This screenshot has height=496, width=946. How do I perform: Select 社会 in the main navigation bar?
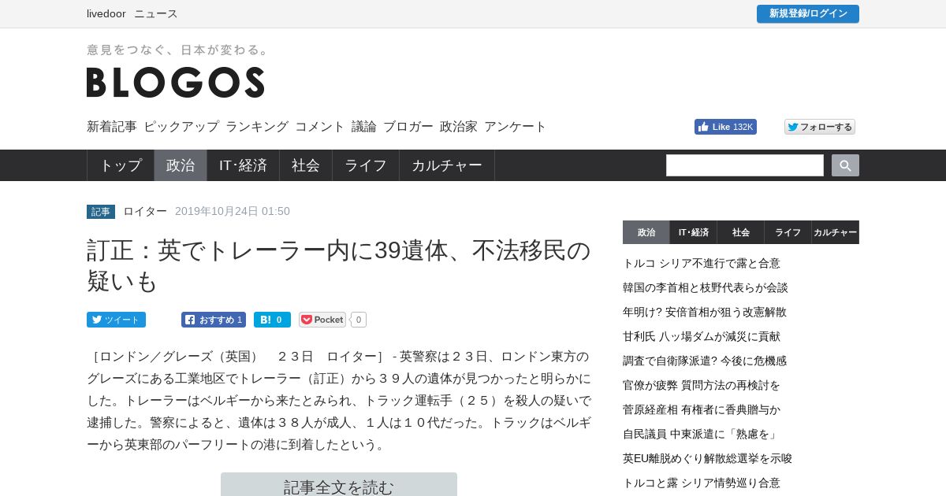306,165
